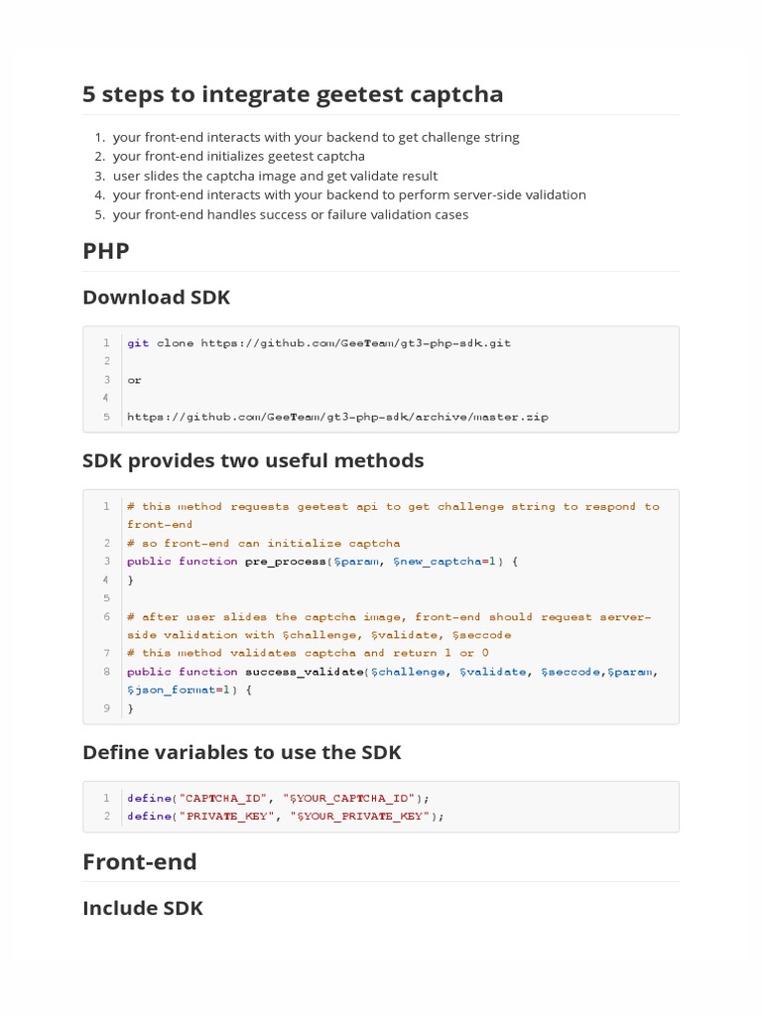Click the pre_process function declaration line

coord(321,562)
